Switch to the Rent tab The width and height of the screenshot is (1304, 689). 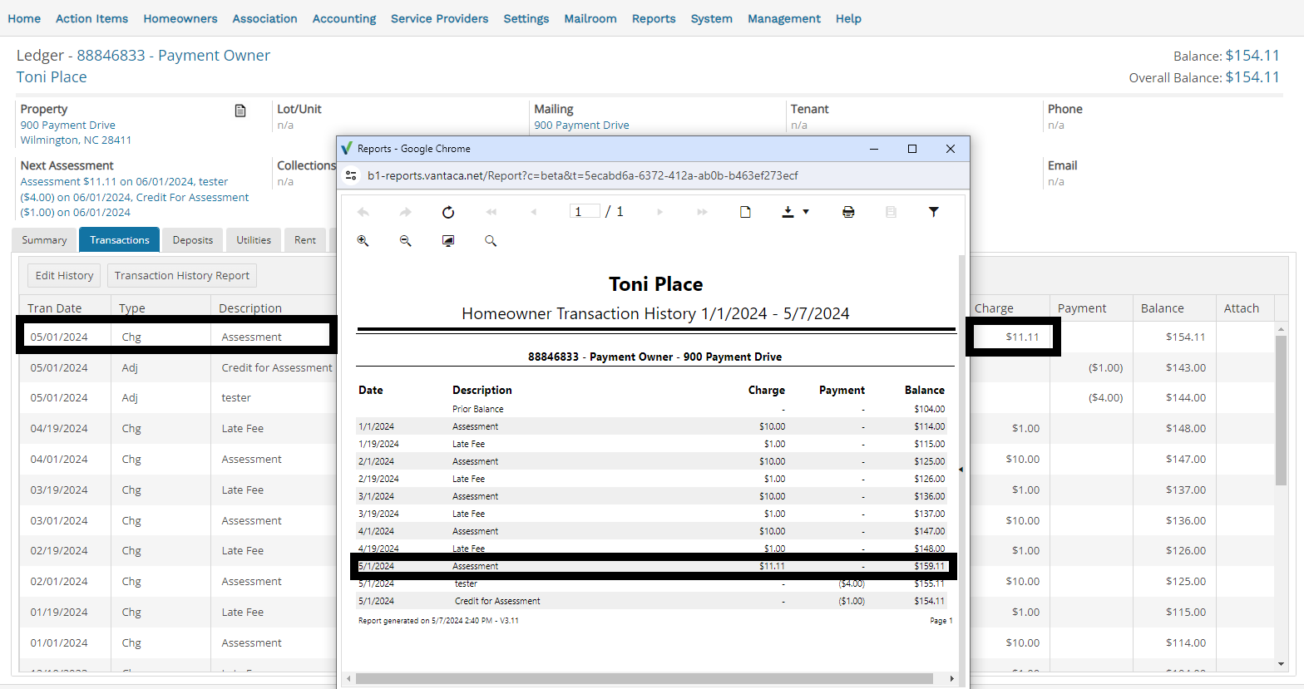305,240
